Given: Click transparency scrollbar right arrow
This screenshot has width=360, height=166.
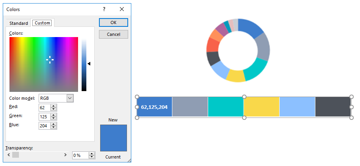Looking at the screenshot, I should point(65,155).
